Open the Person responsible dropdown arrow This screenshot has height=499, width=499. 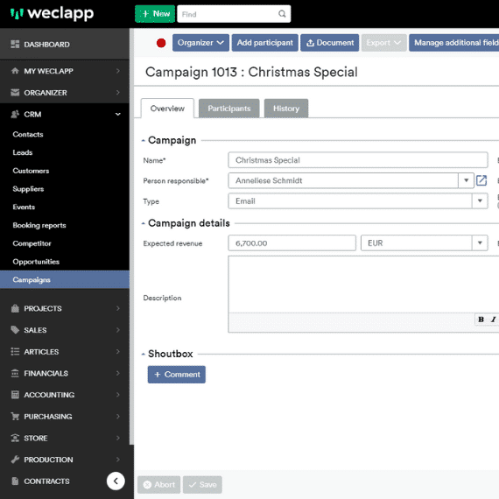[467, 180]
